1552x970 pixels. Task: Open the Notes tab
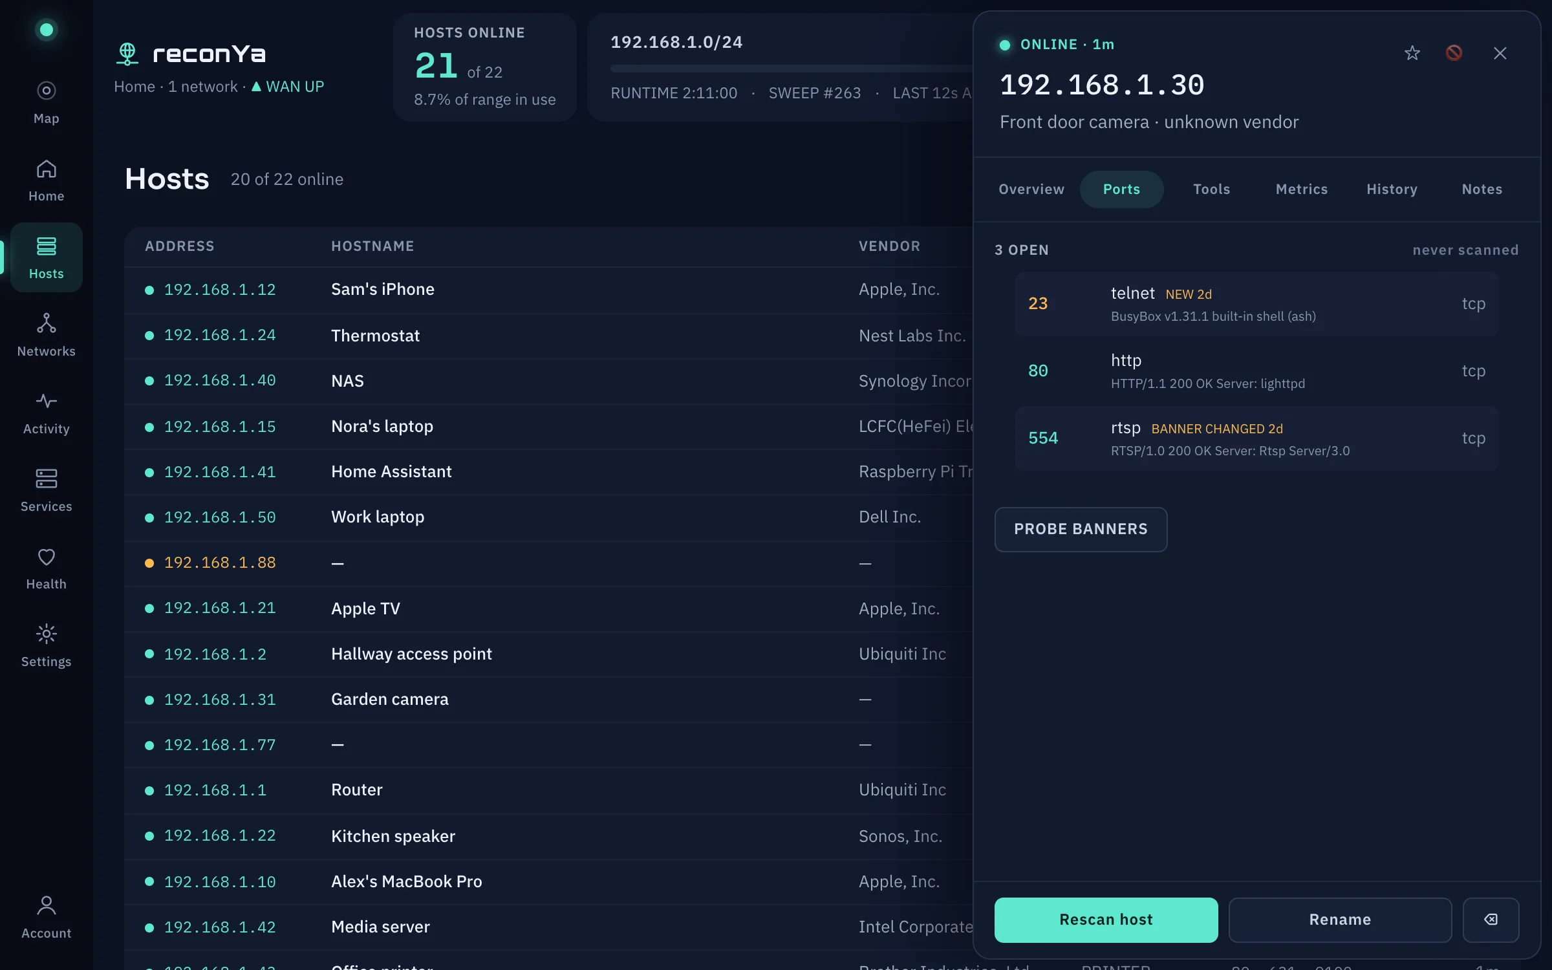click(1482, 189)
